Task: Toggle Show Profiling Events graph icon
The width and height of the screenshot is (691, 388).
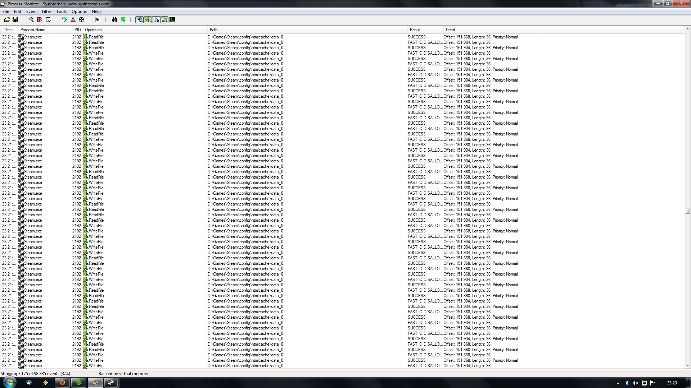Action: point(172,20)
